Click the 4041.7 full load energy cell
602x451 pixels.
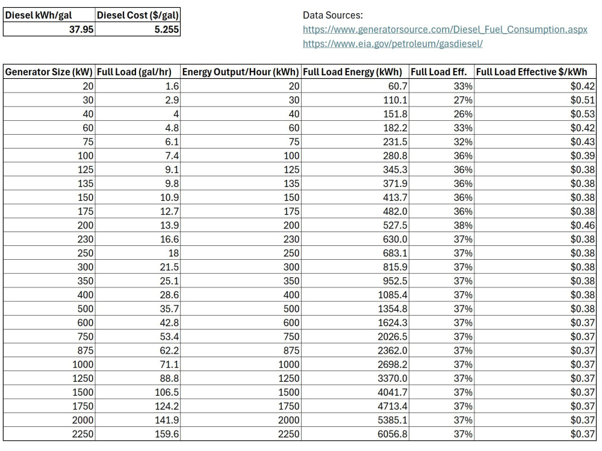[x=355, y=392]
